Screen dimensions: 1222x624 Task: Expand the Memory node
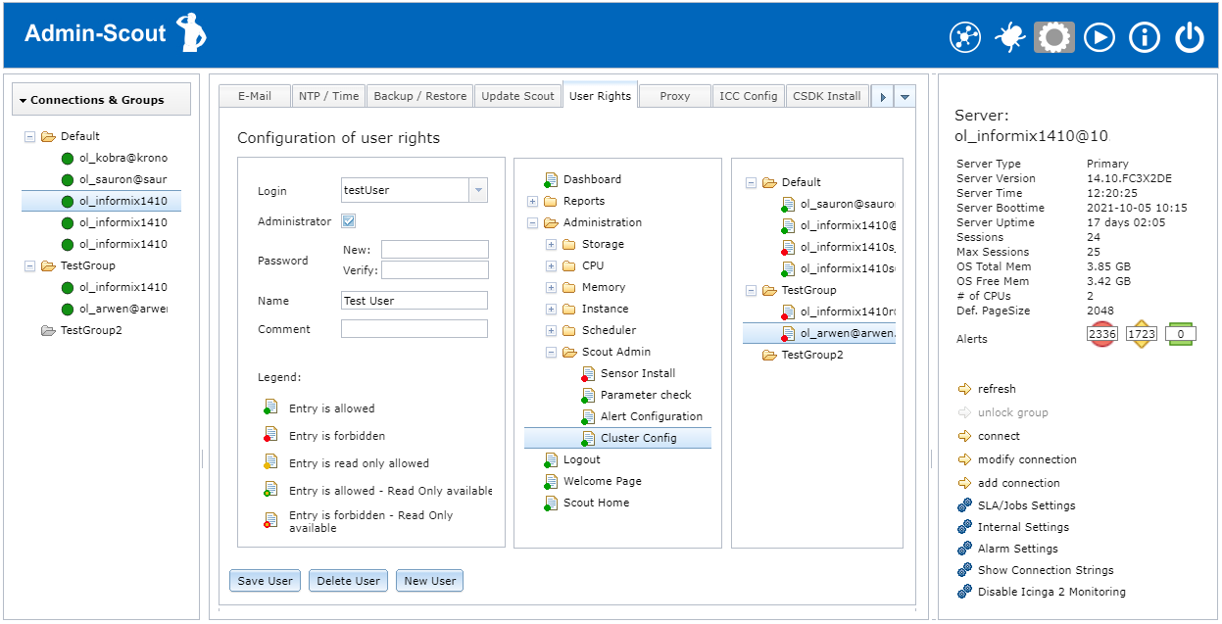551,288
